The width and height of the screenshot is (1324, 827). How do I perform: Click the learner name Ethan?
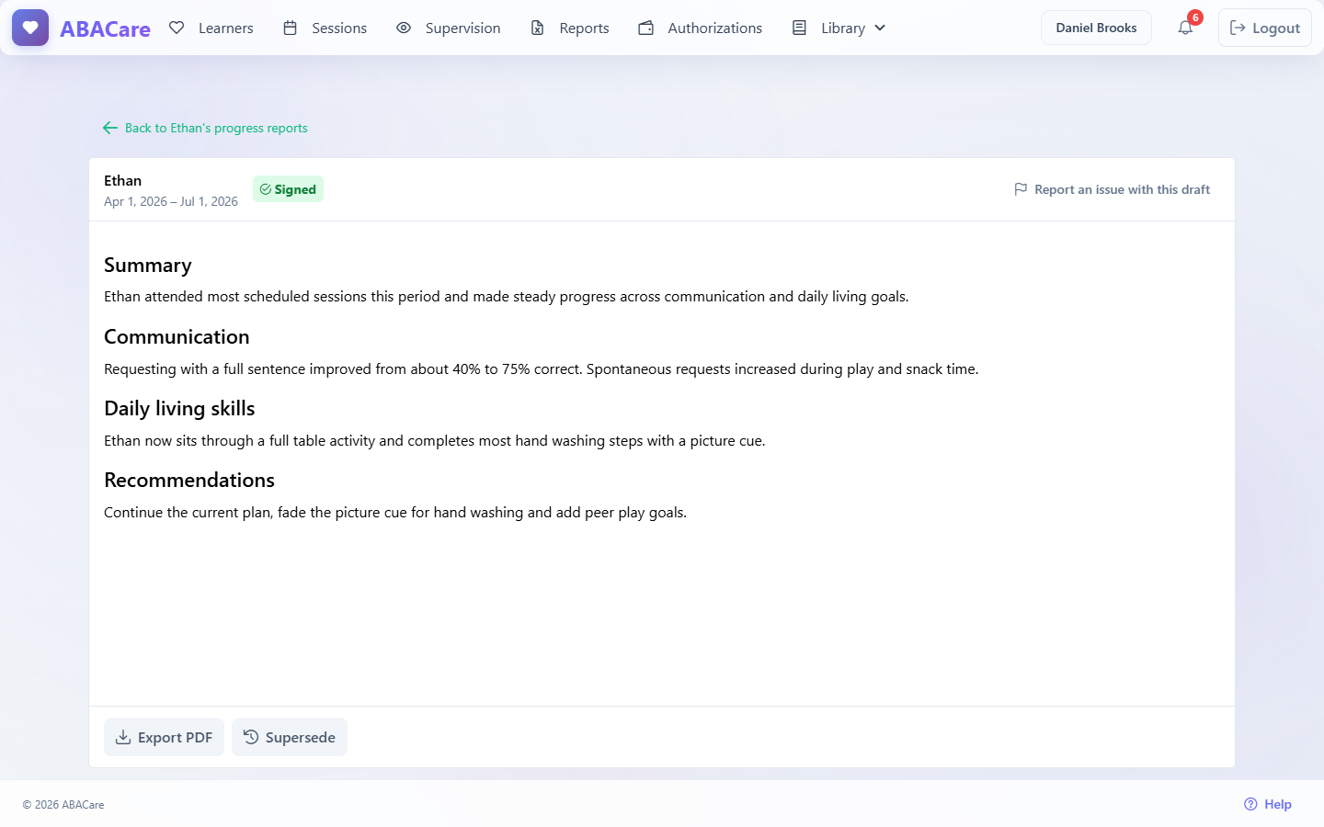click(122, 180)
